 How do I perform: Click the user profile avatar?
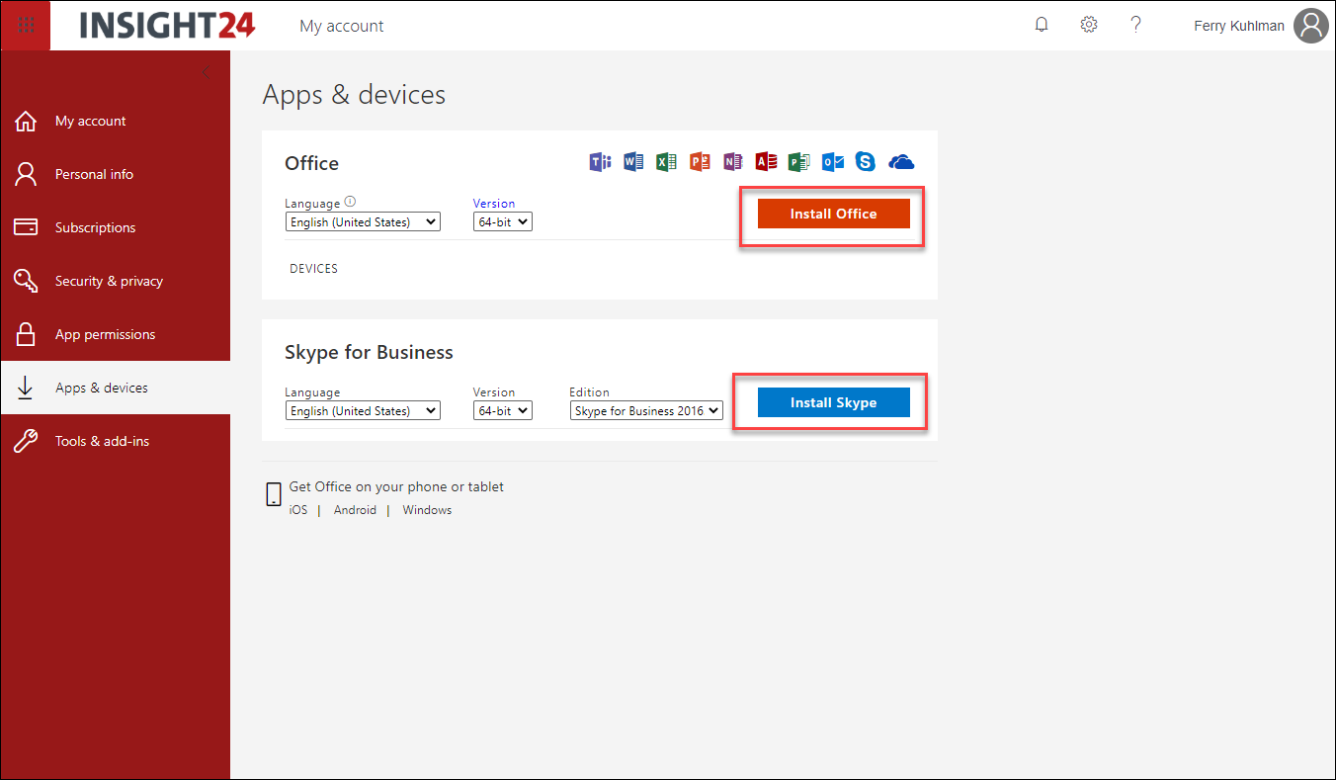(1311, 26)
